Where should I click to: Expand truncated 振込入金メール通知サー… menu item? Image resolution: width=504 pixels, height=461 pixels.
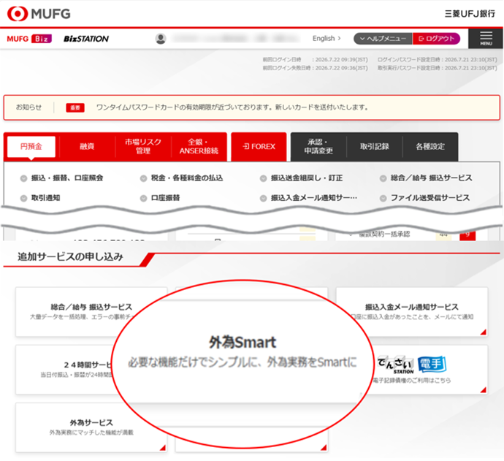[313, 197]
